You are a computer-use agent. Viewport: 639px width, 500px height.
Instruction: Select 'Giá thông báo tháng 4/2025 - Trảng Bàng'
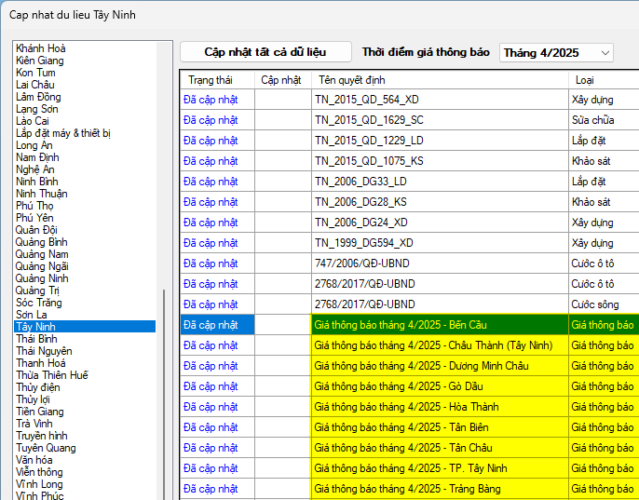pyautogui.click(x=440, y=489)
